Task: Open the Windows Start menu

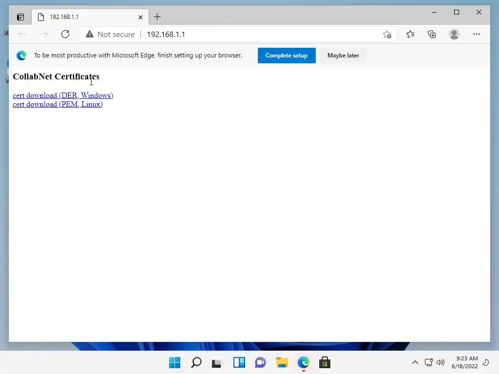Action: click(174, 362)
